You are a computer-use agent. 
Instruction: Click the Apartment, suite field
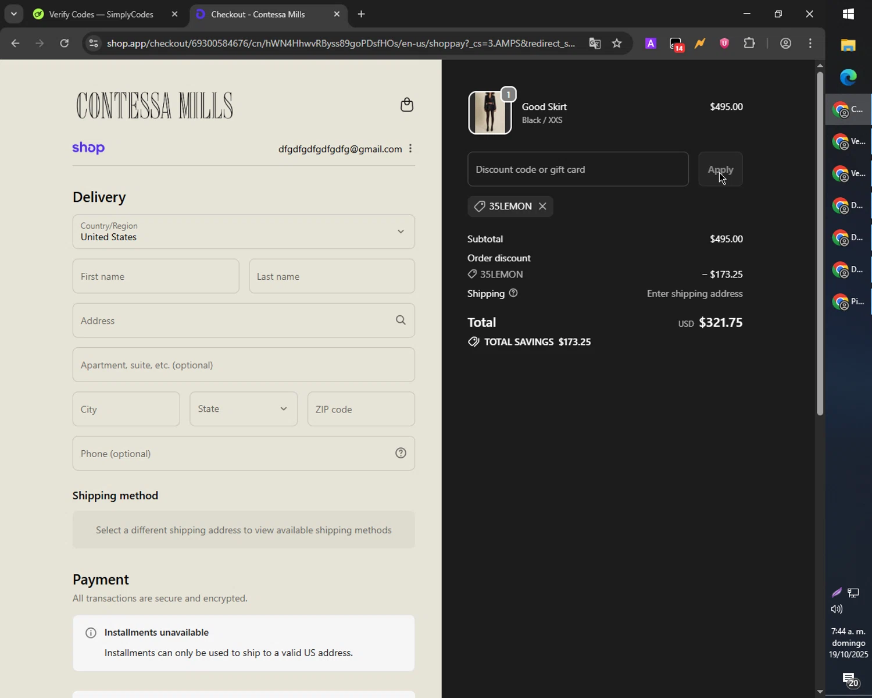(x=244, y=365)
